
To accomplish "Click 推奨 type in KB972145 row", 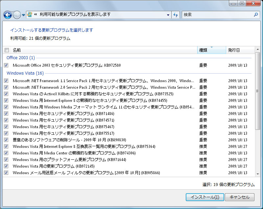I will click(x=203, y=166).
